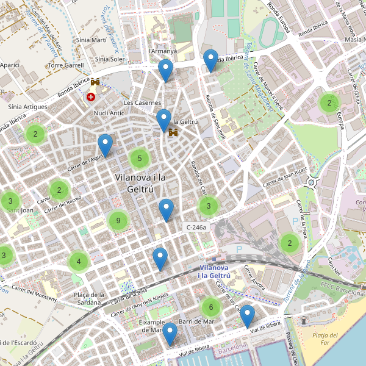Open the green cluster showing 4

79,262
